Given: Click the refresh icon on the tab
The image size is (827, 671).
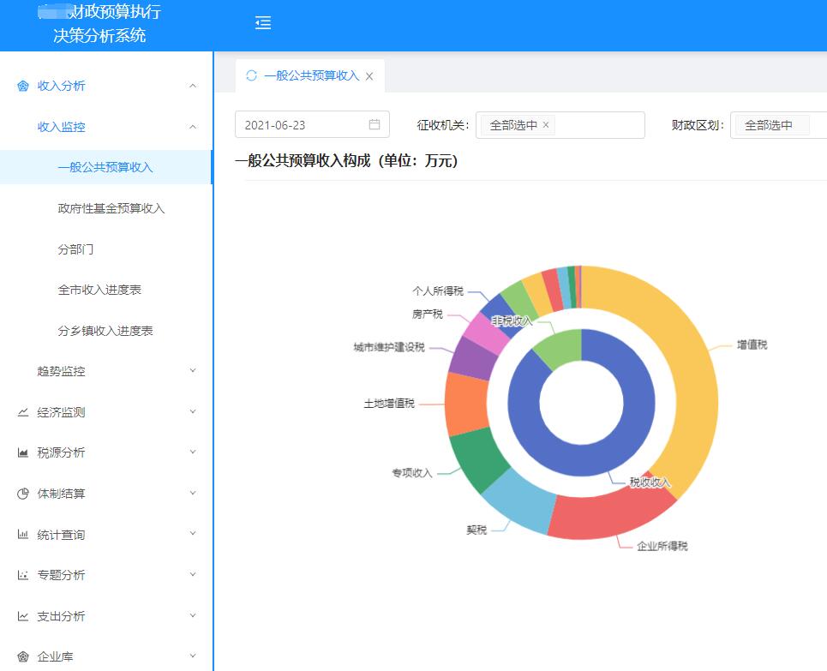Looking at the screenshot, I should (251, 75).
